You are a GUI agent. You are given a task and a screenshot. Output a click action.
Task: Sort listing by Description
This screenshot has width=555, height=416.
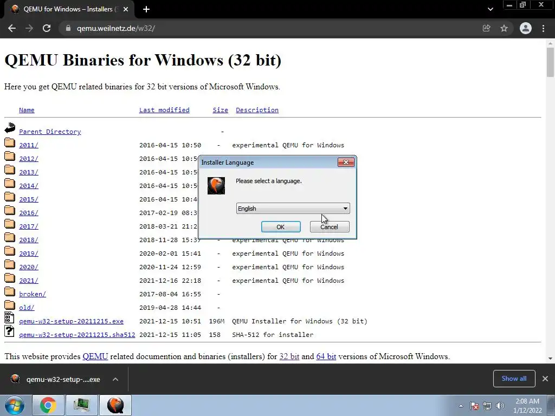click(x=257, y=110)
